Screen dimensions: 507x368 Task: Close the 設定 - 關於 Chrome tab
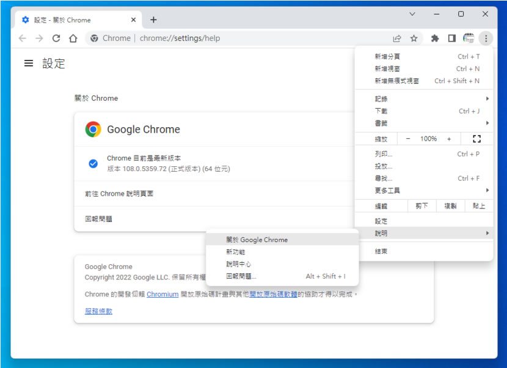[x=133, y=20]
